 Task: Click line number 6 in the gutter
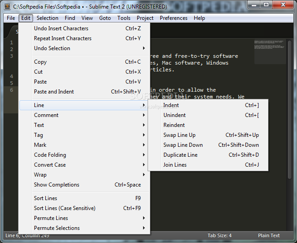click(x=12, y=90)
